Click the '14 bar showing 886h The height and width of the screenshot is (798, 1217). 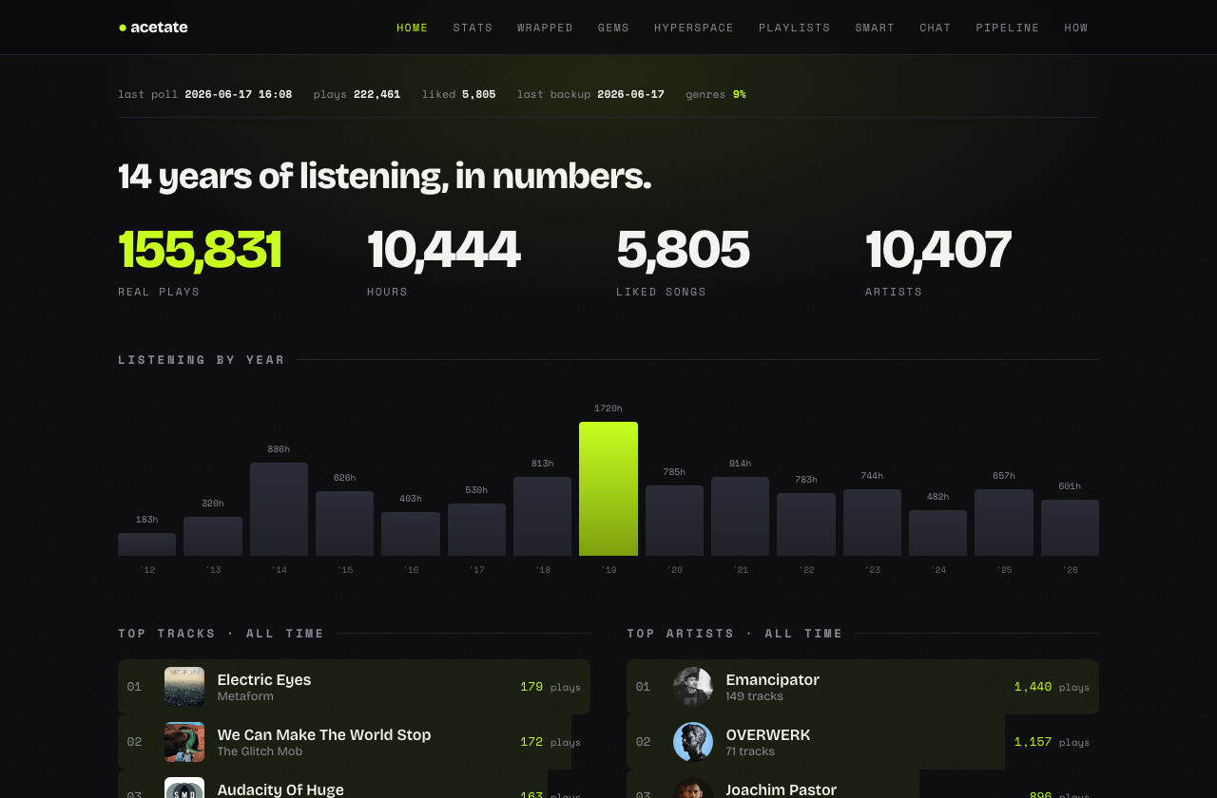(279, 509)
